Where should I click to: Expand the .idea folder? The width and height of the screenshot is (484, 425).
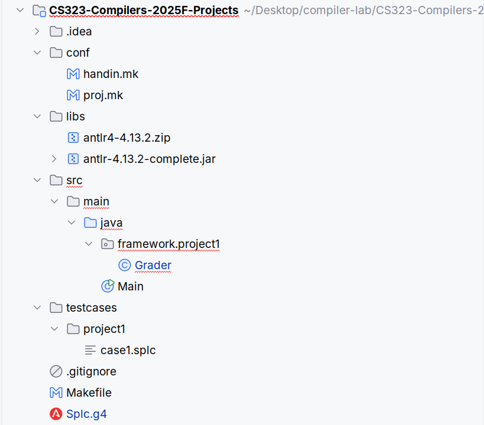coord(37,31)
